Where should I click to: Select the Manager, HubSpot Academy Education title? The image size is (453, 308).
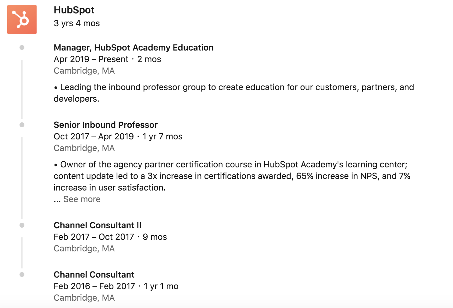(134, 47)
